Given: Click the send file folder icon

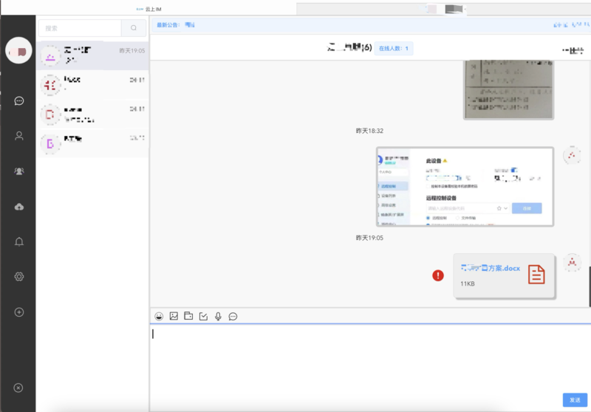Looking at the screenshot, I should pyautogui.click(x=188, y=316).
